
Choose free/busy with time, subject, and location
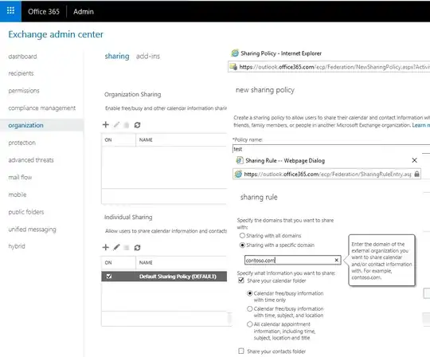tap(249, 308)
